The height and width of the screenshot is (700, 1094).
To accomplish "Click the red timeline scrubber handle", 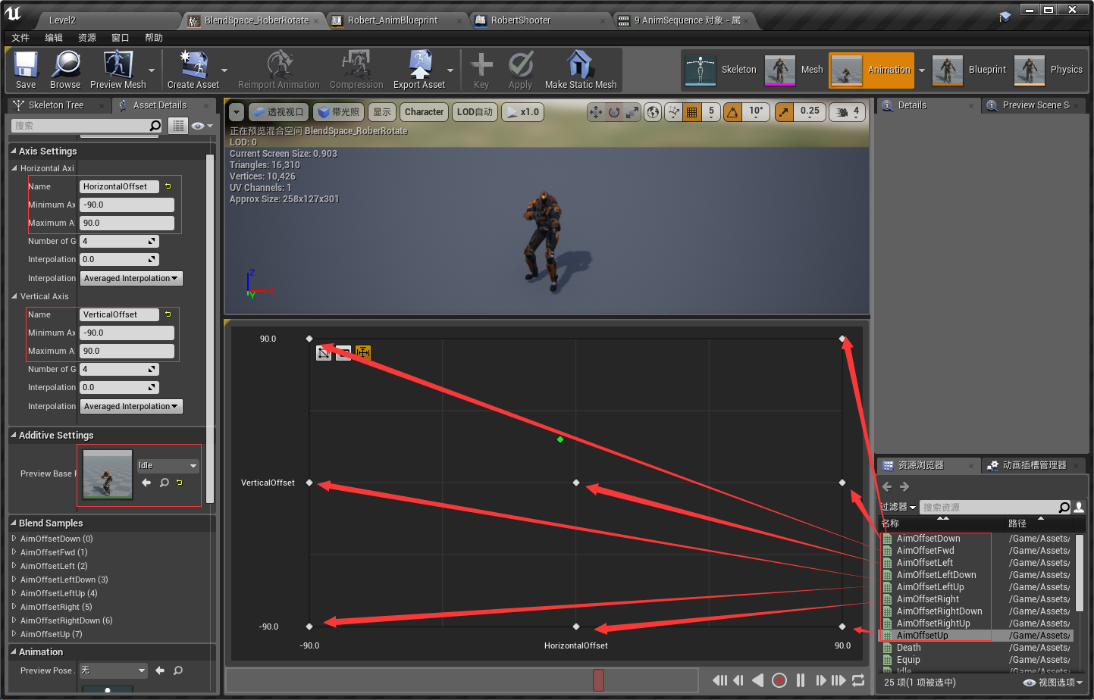I will tap(598, 680).
